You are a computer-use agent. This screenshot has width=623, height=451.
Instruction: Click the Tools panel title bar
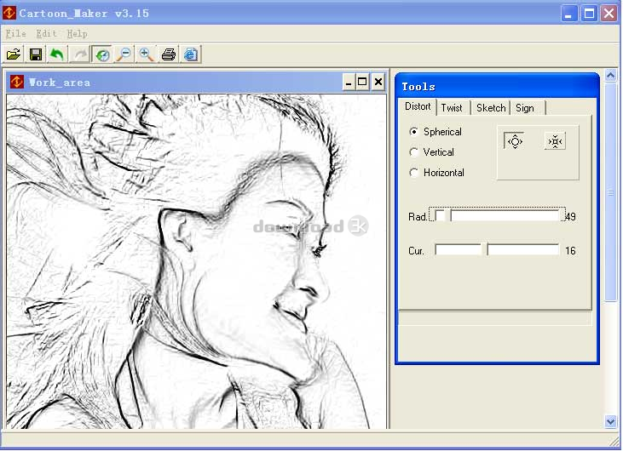coord(497,86)
